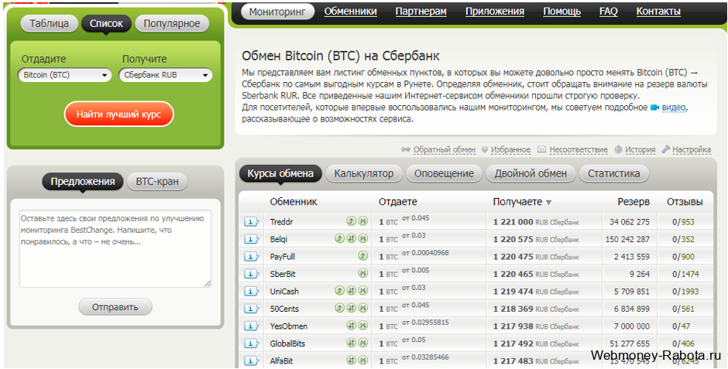The height and width of the screenshot is (369, 728).
Task: Go to Контакты page
Action: 658,12
